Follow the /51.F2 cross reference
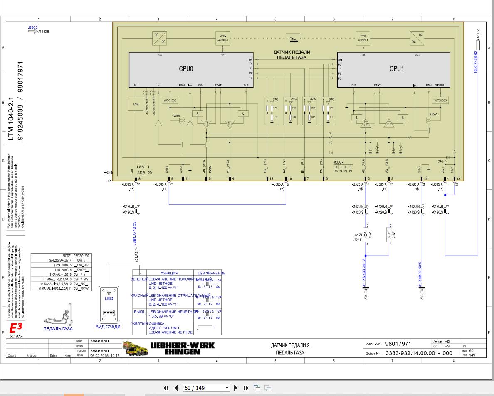This screenshot has height=396, width=494. [136, 257]
